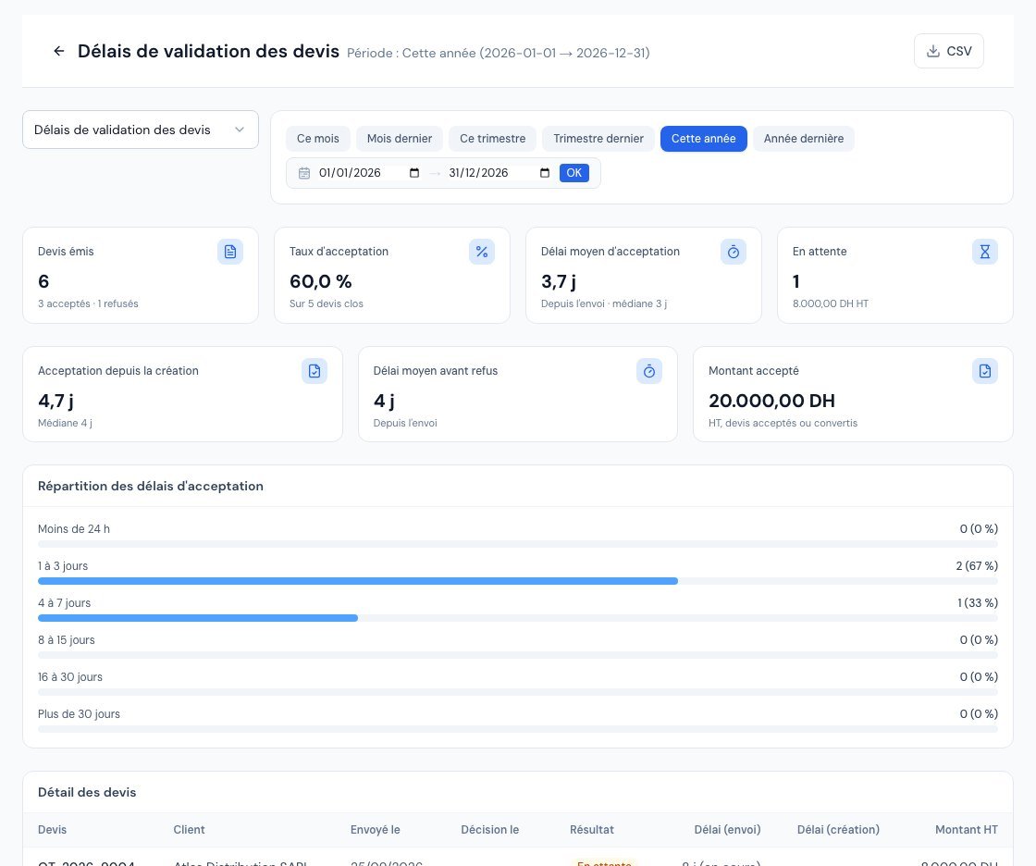Edit the end date field 31/12/2026
Image resolution: width=1036 pixels, height=866 pixels.
click(499, 173)
